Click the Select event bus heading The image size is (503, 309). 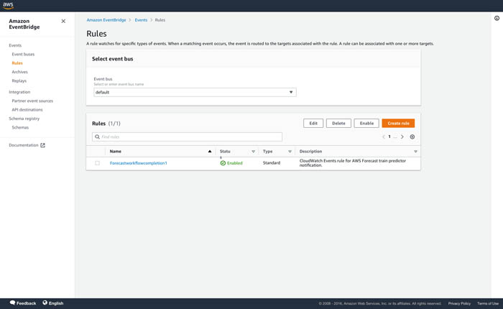(112, 59)
